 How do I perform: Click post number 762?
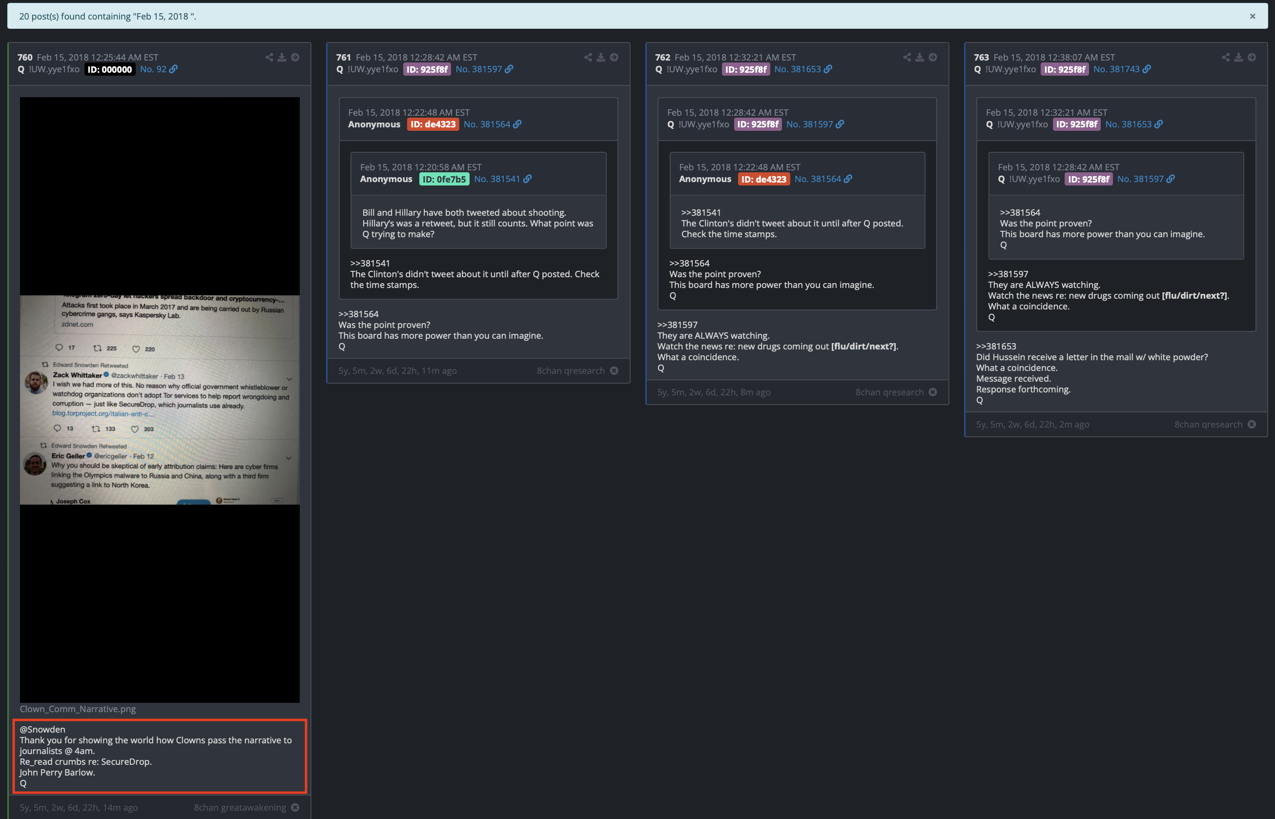663,58
